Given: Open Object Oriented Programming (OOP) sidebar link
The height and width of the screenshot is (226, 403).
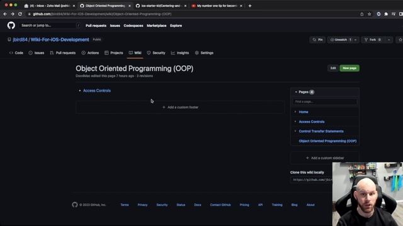Looking at the screenshot, I should click(327, 141).
